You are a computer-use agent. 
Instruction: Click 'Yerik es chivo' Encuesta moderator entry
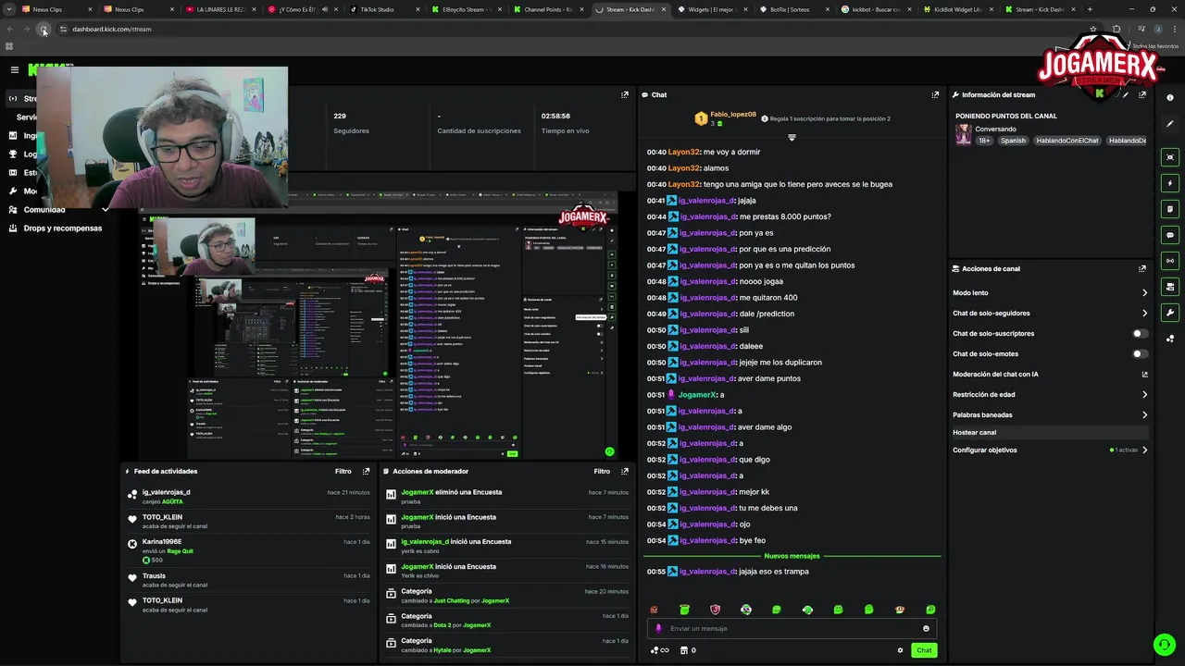[508, 571]
